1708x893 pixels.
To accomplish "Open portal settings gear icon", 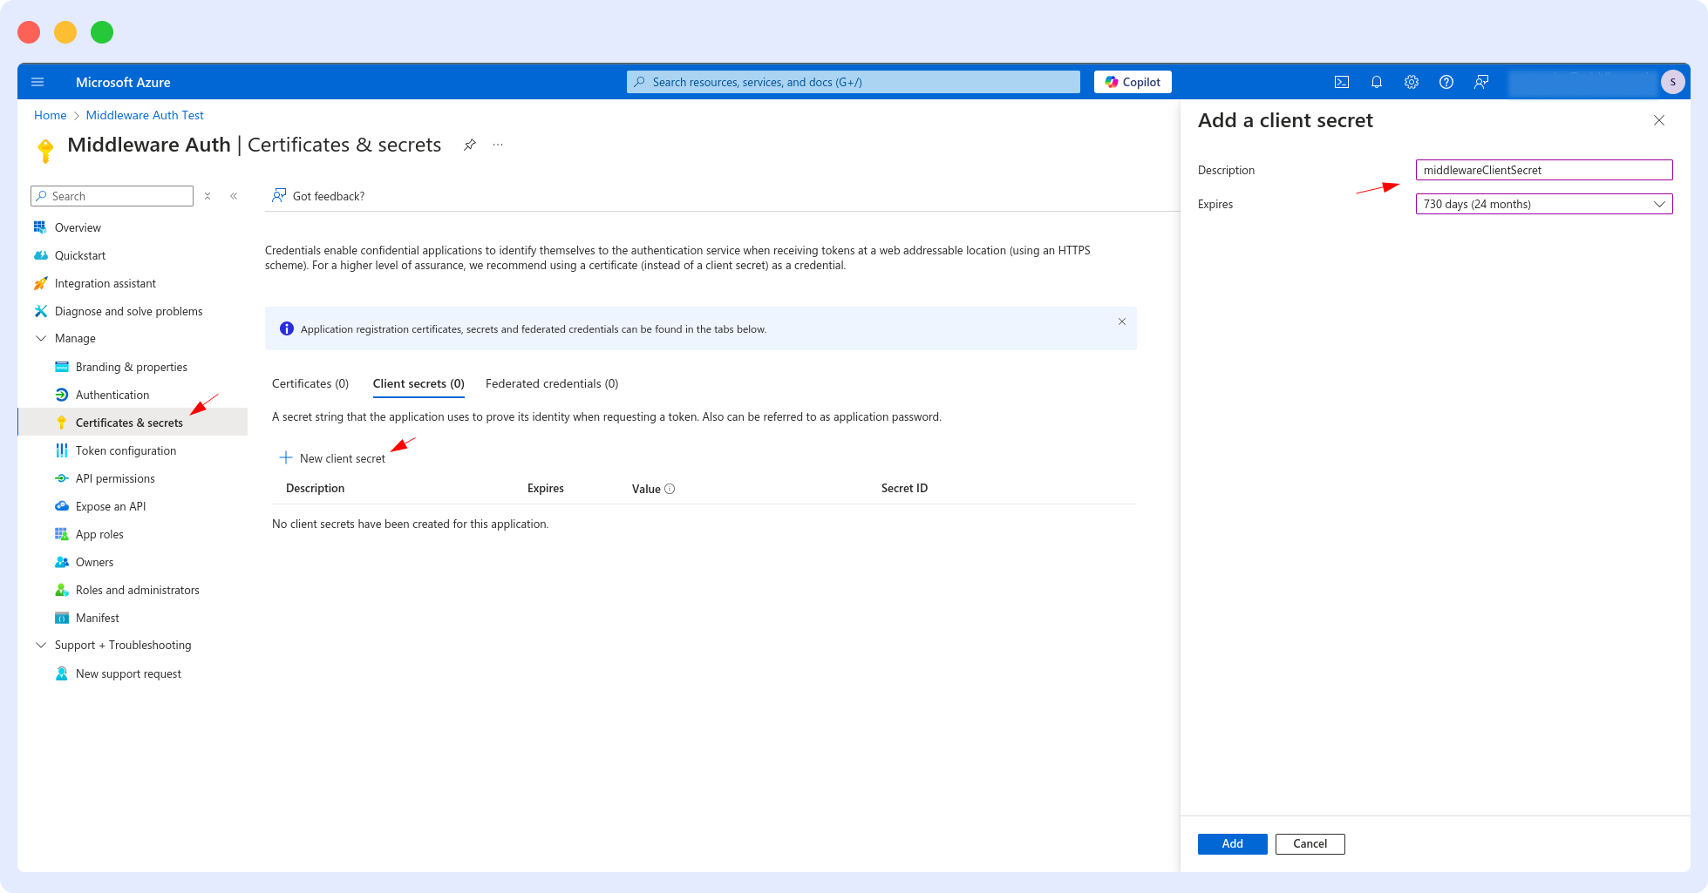I will pyautogui.click(x=1412, y=82).
